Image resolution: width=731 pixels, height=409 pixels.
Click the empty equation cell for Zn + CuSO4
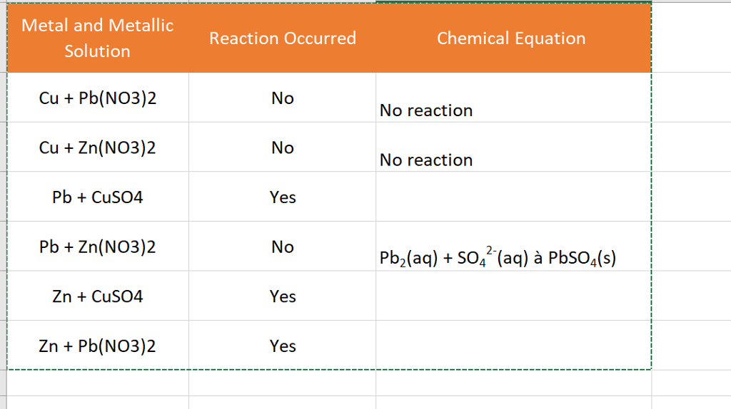(x=514, y=296)
